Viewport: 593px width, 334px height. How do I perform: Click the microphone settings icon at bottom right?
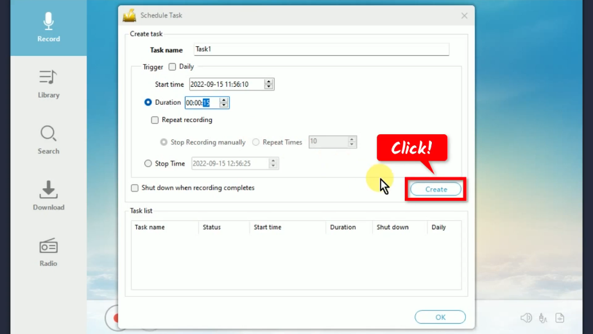point(543,318)
